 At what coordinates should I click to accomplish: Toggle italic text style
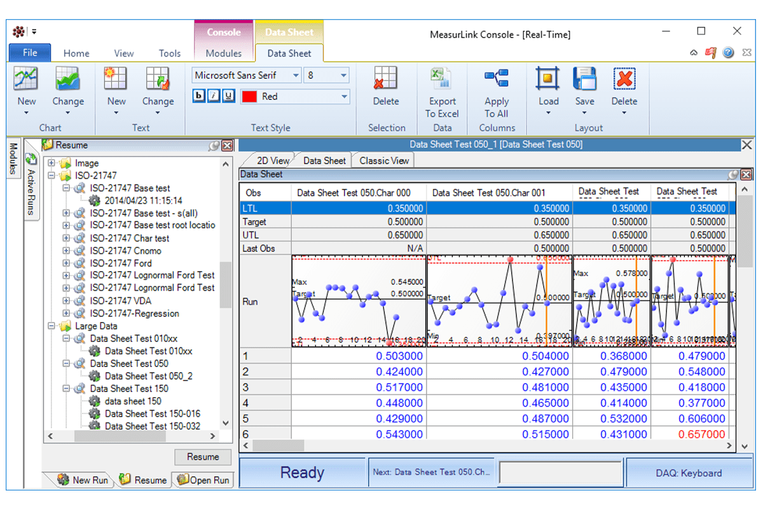(214, 96)
